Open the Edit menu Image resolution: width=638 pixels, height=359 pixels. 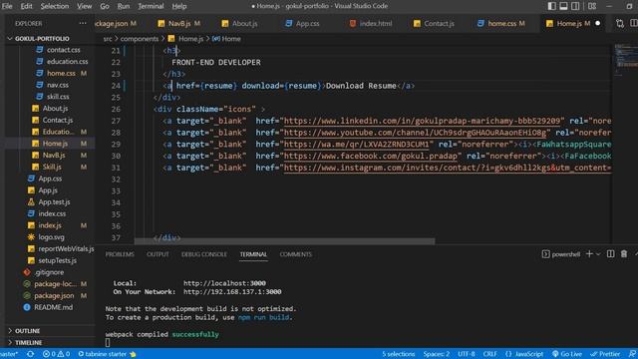(27, 6)
